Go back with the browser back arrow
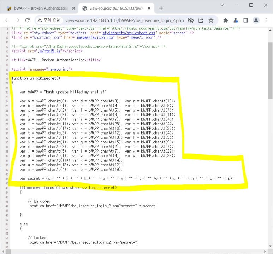Screen dimensions: 273x254 coord(7,20)
